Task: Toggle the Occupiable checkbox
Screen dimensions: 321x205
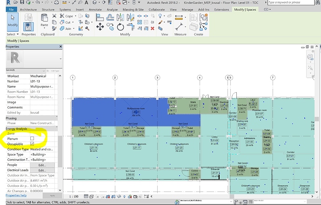Action: (32, 143)
